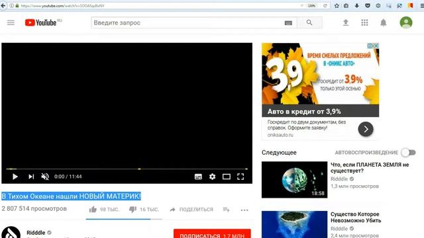Image resolution: width=424 pixels, height=238 pixels.
Task: Open site information icon in address bar
Action: (12, 6)
